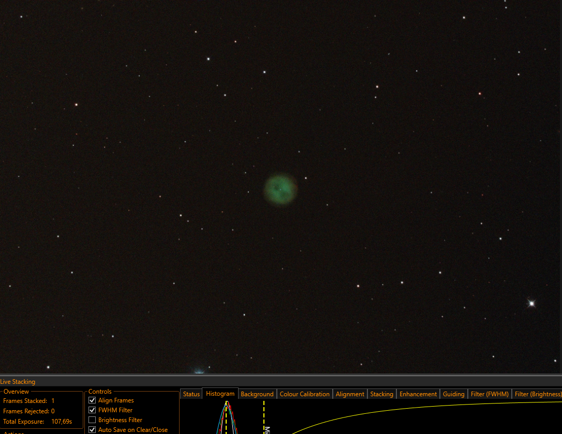This screenshot has height=434, width=562.
Task: Click the yellow dashed black-level line on the histogram peak
Action: click(226, 417)
